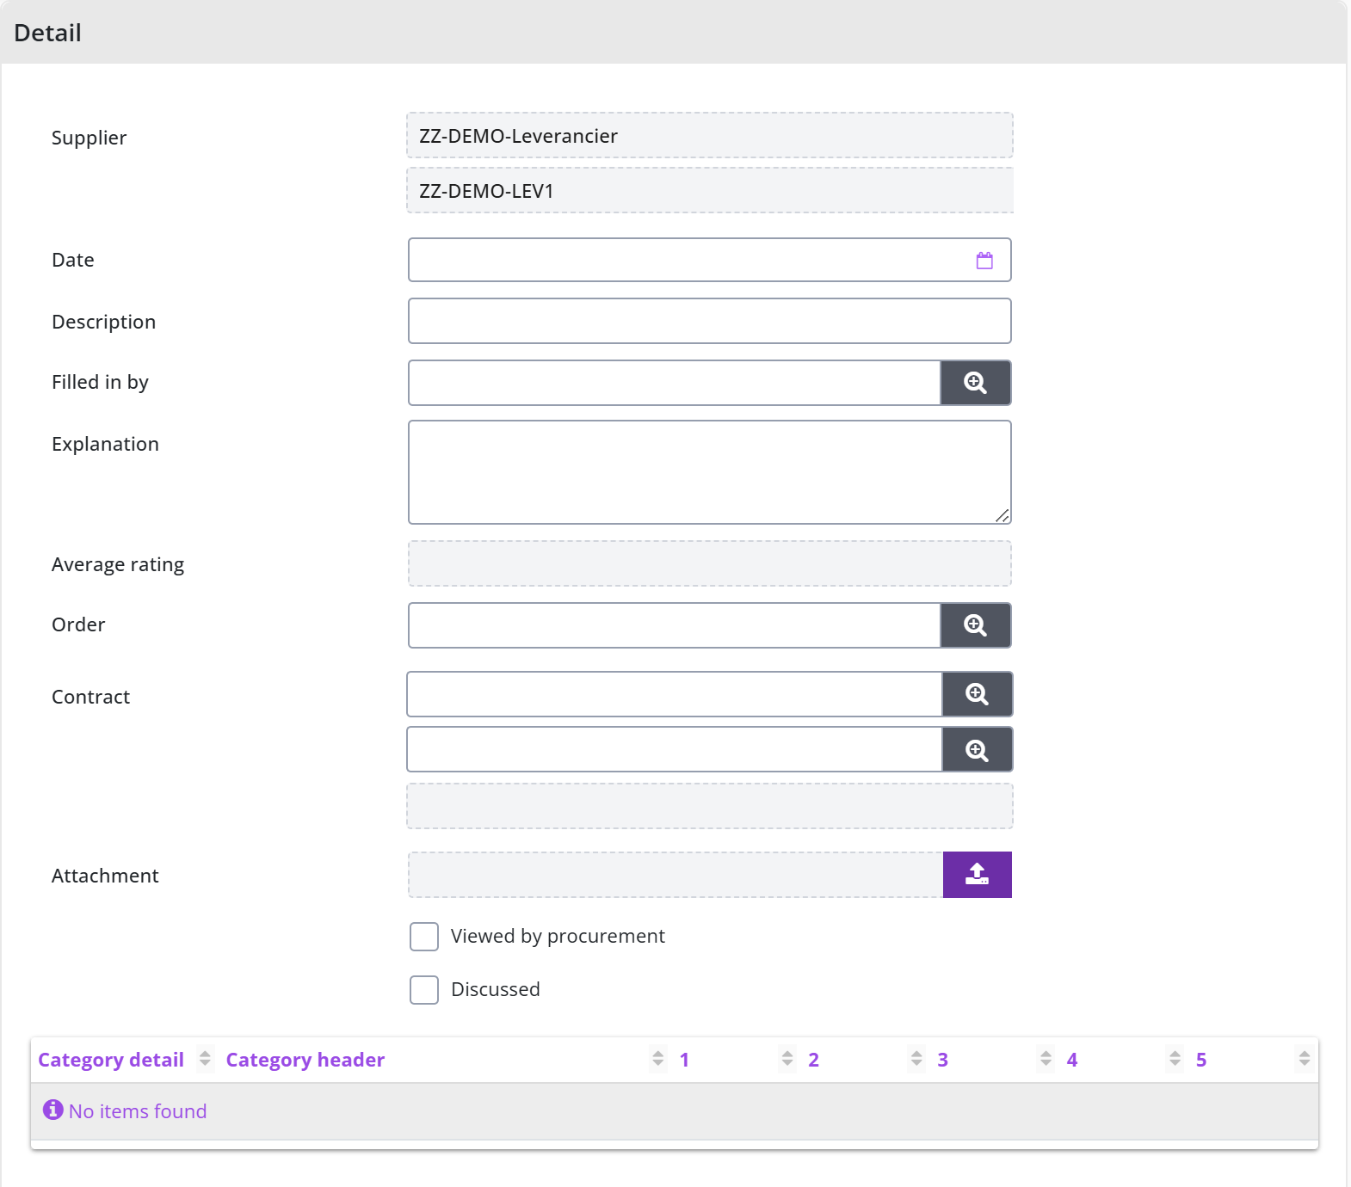Click the Discussed label text
Screen dimensions: 1351x1187
pos(496,989)
